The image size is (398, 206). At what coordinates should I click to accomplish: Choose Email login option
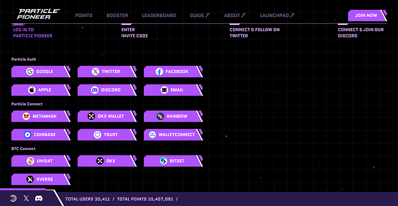click(173, 90)
